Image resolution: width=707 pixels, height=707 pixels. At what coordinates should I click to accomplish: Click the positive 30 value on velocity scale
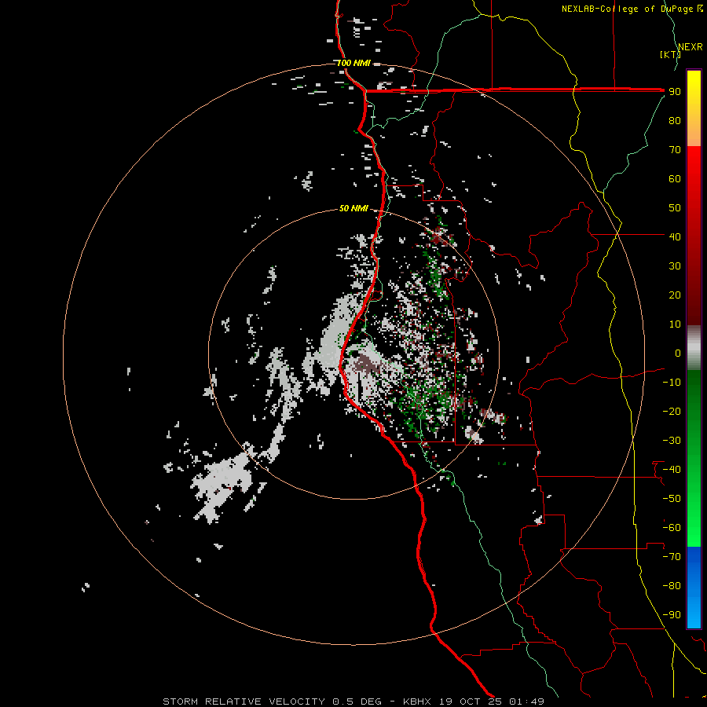click(675, 266)
